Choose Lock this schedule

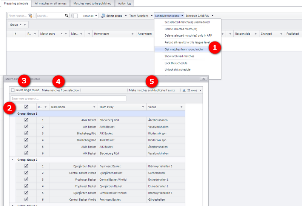pyautogui.click(x=176, y=63)
